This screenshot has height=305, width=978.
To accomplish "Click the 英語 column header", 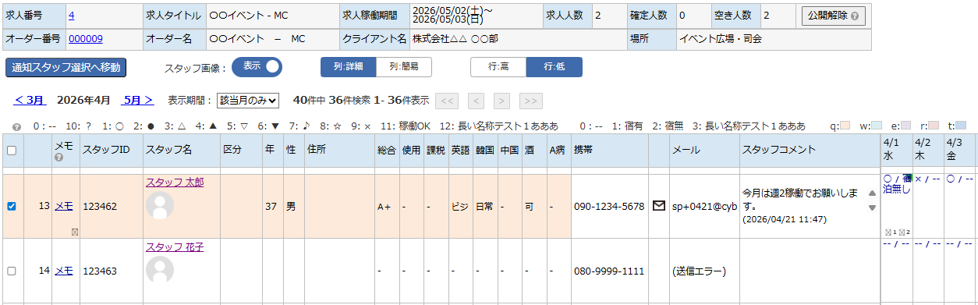I will coord(460,150).
